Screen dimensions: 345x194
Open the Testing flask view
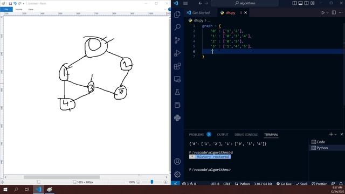click(177, 92)
